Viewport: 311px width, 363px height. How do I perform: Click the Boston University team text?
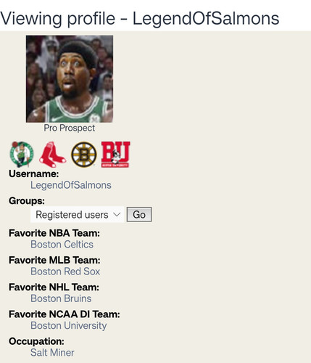tap(69, 326)
